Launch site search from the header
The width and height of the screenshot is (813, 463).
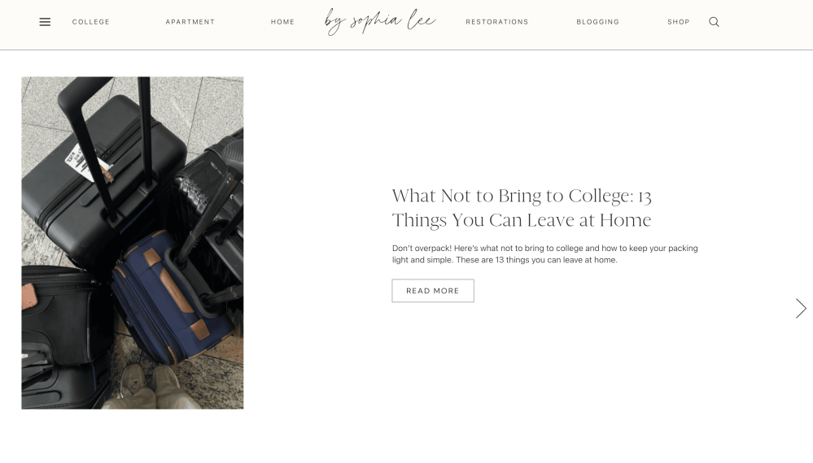[714, 22]
